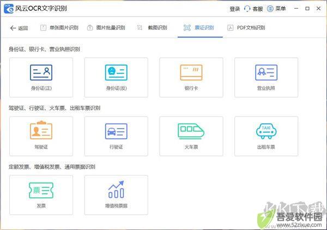Switch to 单张图片识别 tab
The height and width of the screenshot is (230, 327).
tap(64, 28)
